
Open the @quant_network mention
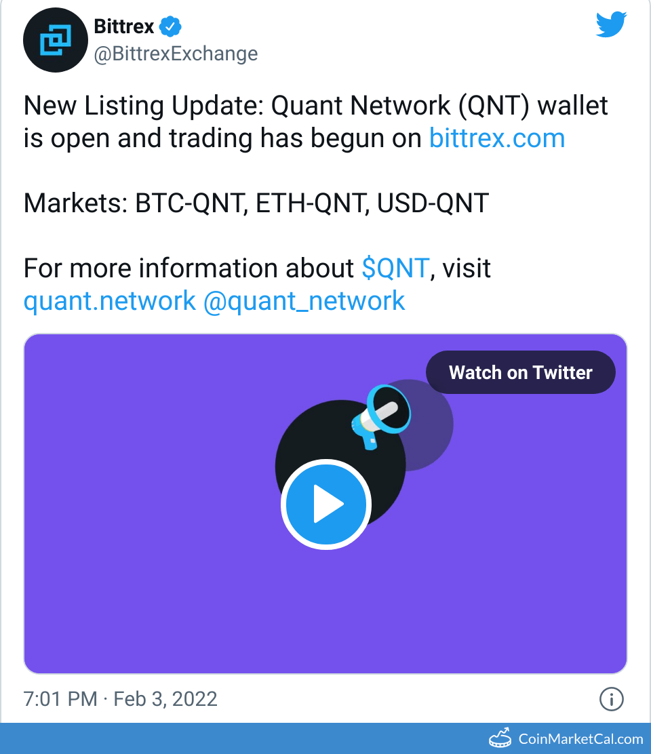(304, 300)
